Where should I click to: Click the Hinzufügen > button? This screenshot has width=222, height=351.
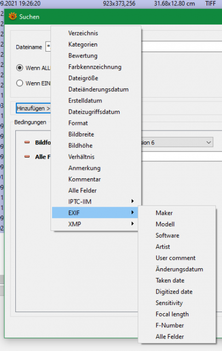tap(33, 109)
